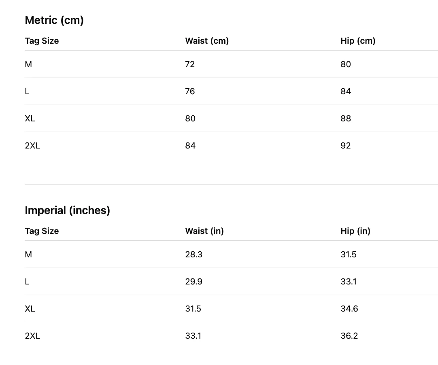
Task: Click hip value 34.6 inches
Action: tap(349, 309)
